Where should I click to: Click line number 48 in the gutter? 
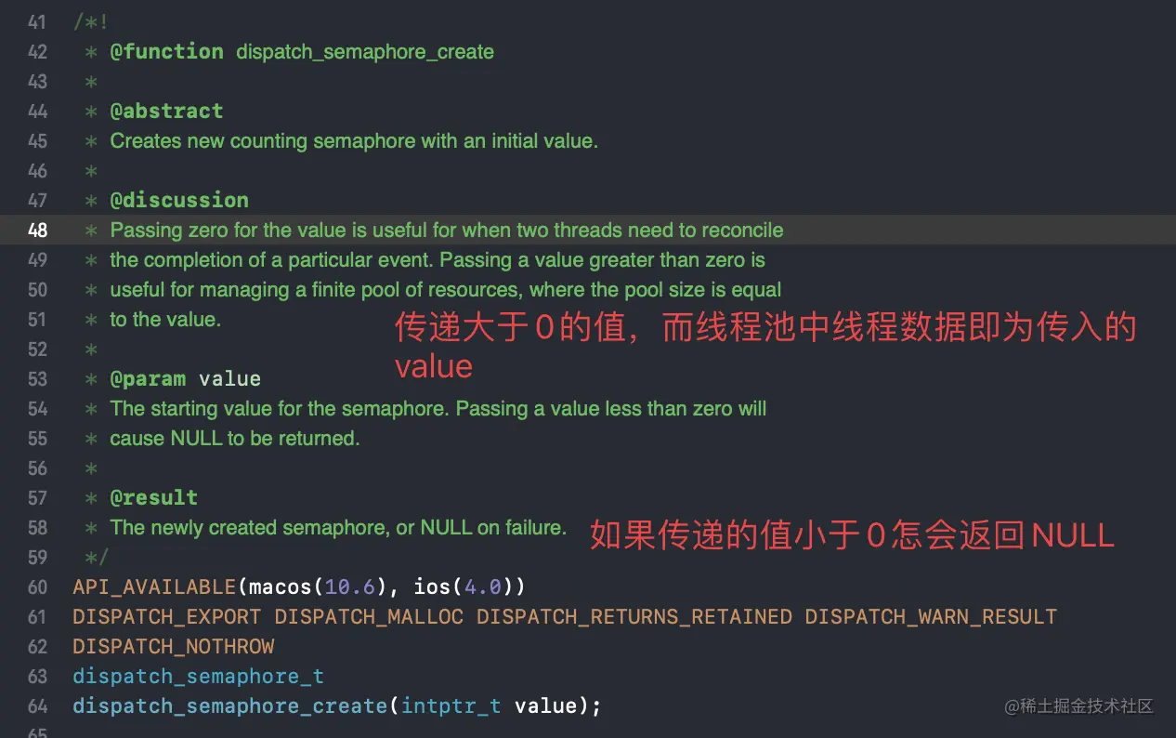point(37,230)
